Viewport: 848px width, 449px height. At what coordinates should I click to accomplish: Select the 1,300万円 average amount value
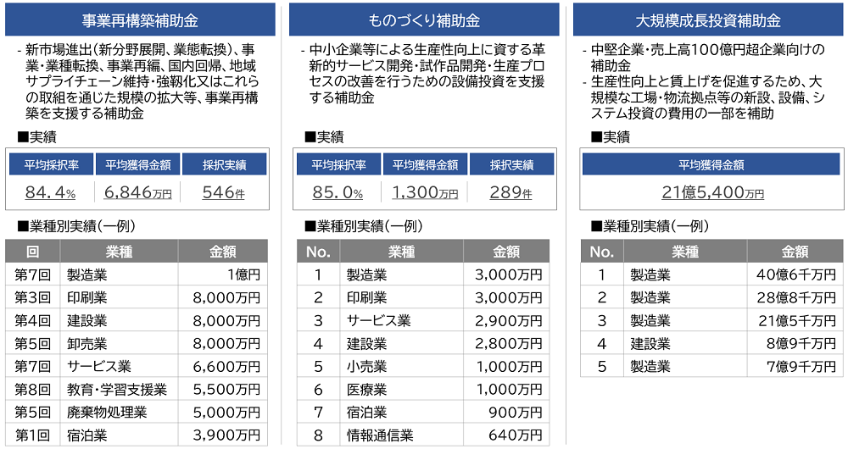tap(425, 192)
